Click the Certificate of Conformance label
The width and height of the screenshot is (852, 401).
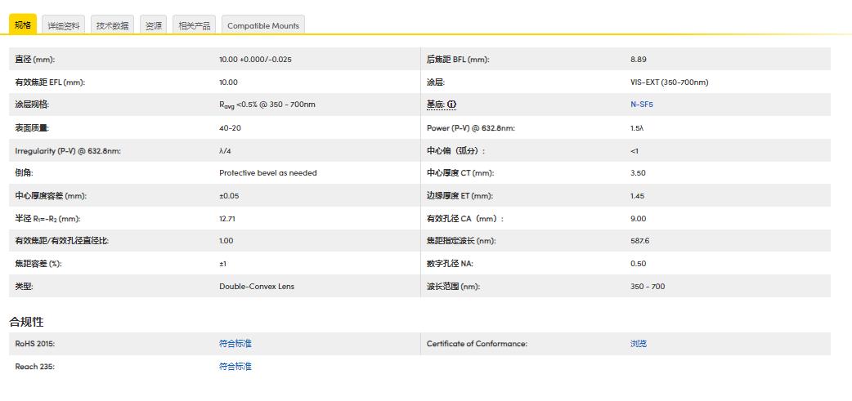pos(477,344)
